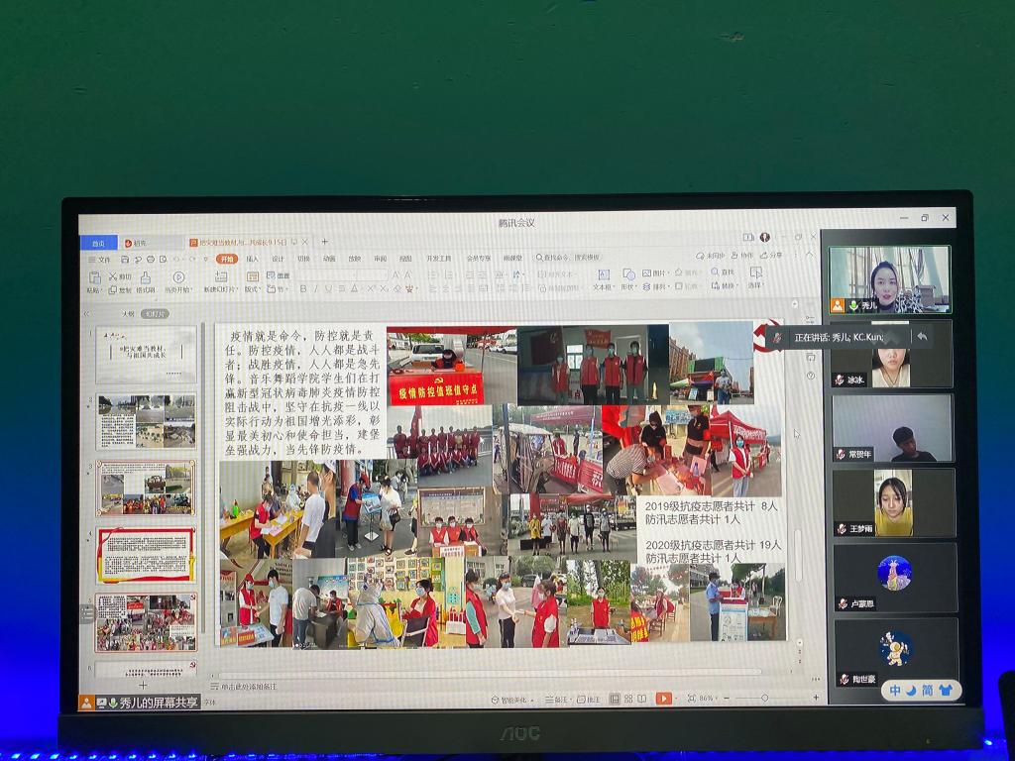The height and width of the screenshot is (761, 1015).
Task: Open the font size combo box
Action: 371,275
